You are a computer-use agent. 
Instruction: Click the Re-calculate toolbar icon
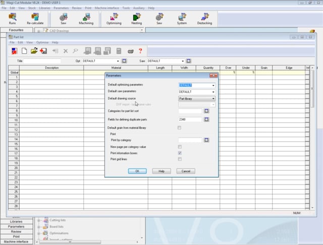(x=35, y=19)
